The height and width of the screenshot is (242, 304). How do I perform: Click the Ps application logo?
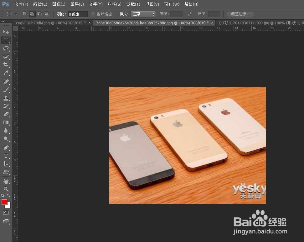[x=6, y=4]
